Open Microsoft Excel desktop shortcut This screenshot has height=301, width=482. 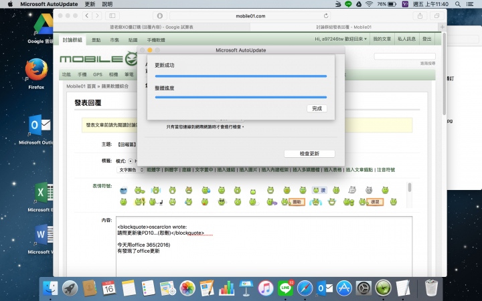coord(44,193)
